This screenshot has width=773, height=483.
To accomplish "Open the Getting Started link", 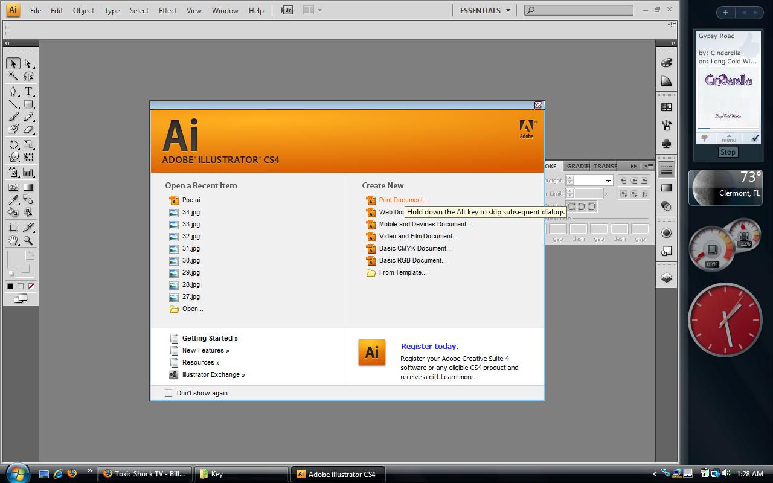I will [210, 338].
